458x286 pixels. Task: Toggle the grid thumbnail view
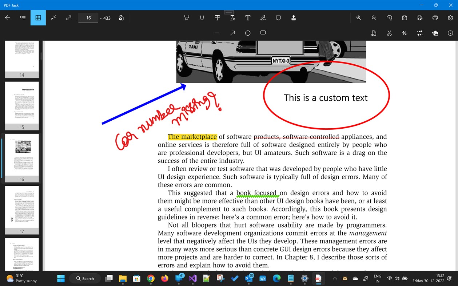coord(38,17)
